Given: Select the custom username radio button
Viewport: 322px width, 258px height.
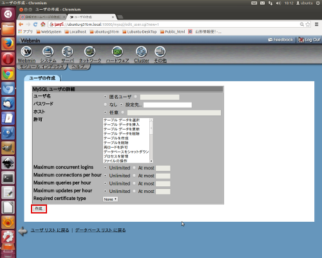Looking at the screenshot, I should (135, 97).
